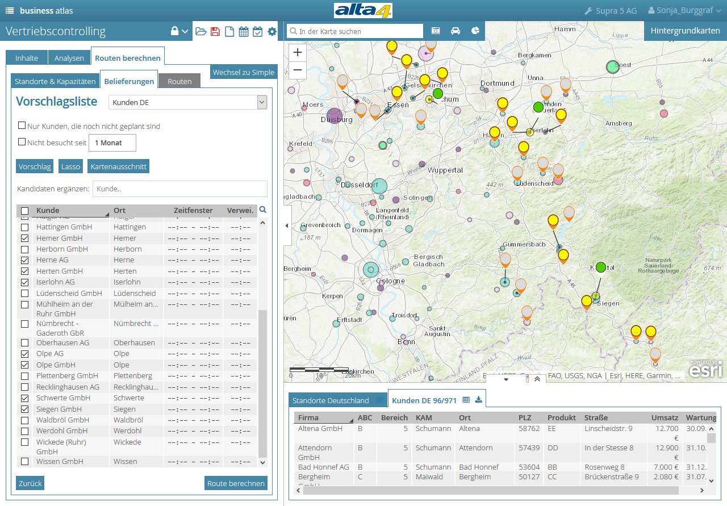The image size is (727, 506).
Task: Click the pie chart icon on map toolbar
Action: [x=475, y=31]
